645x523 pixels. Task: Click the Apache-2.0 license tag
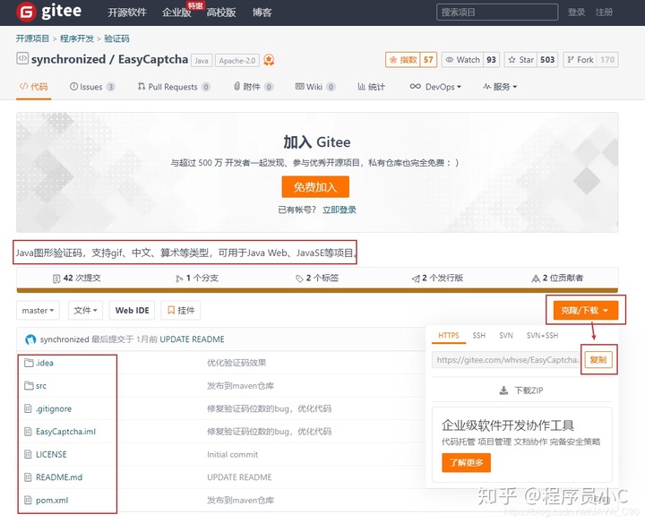[236, 60]
